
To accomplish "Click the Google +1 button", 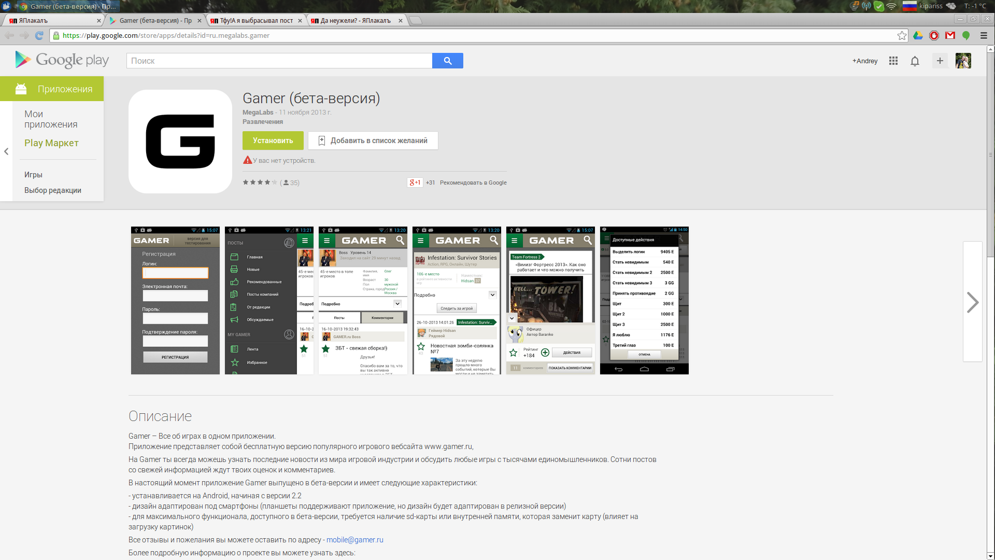I will 415,183.
